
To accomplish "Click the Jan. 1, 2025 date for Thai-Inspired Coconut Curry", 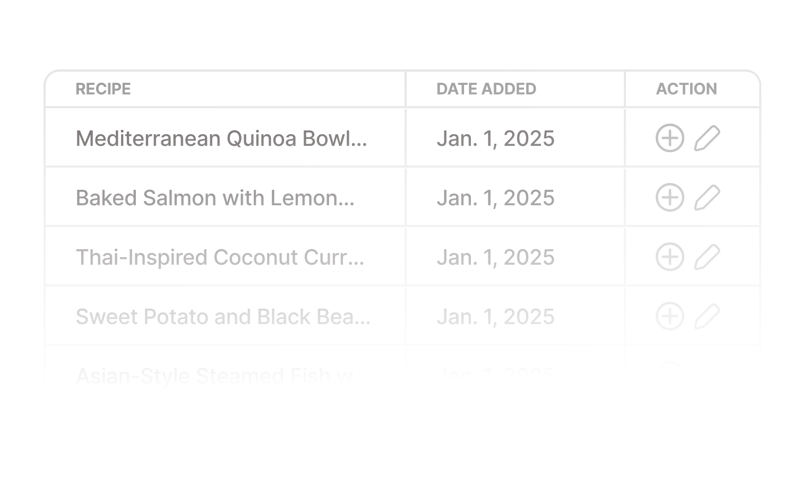I will pyautogui.click(x=496, y=257).
